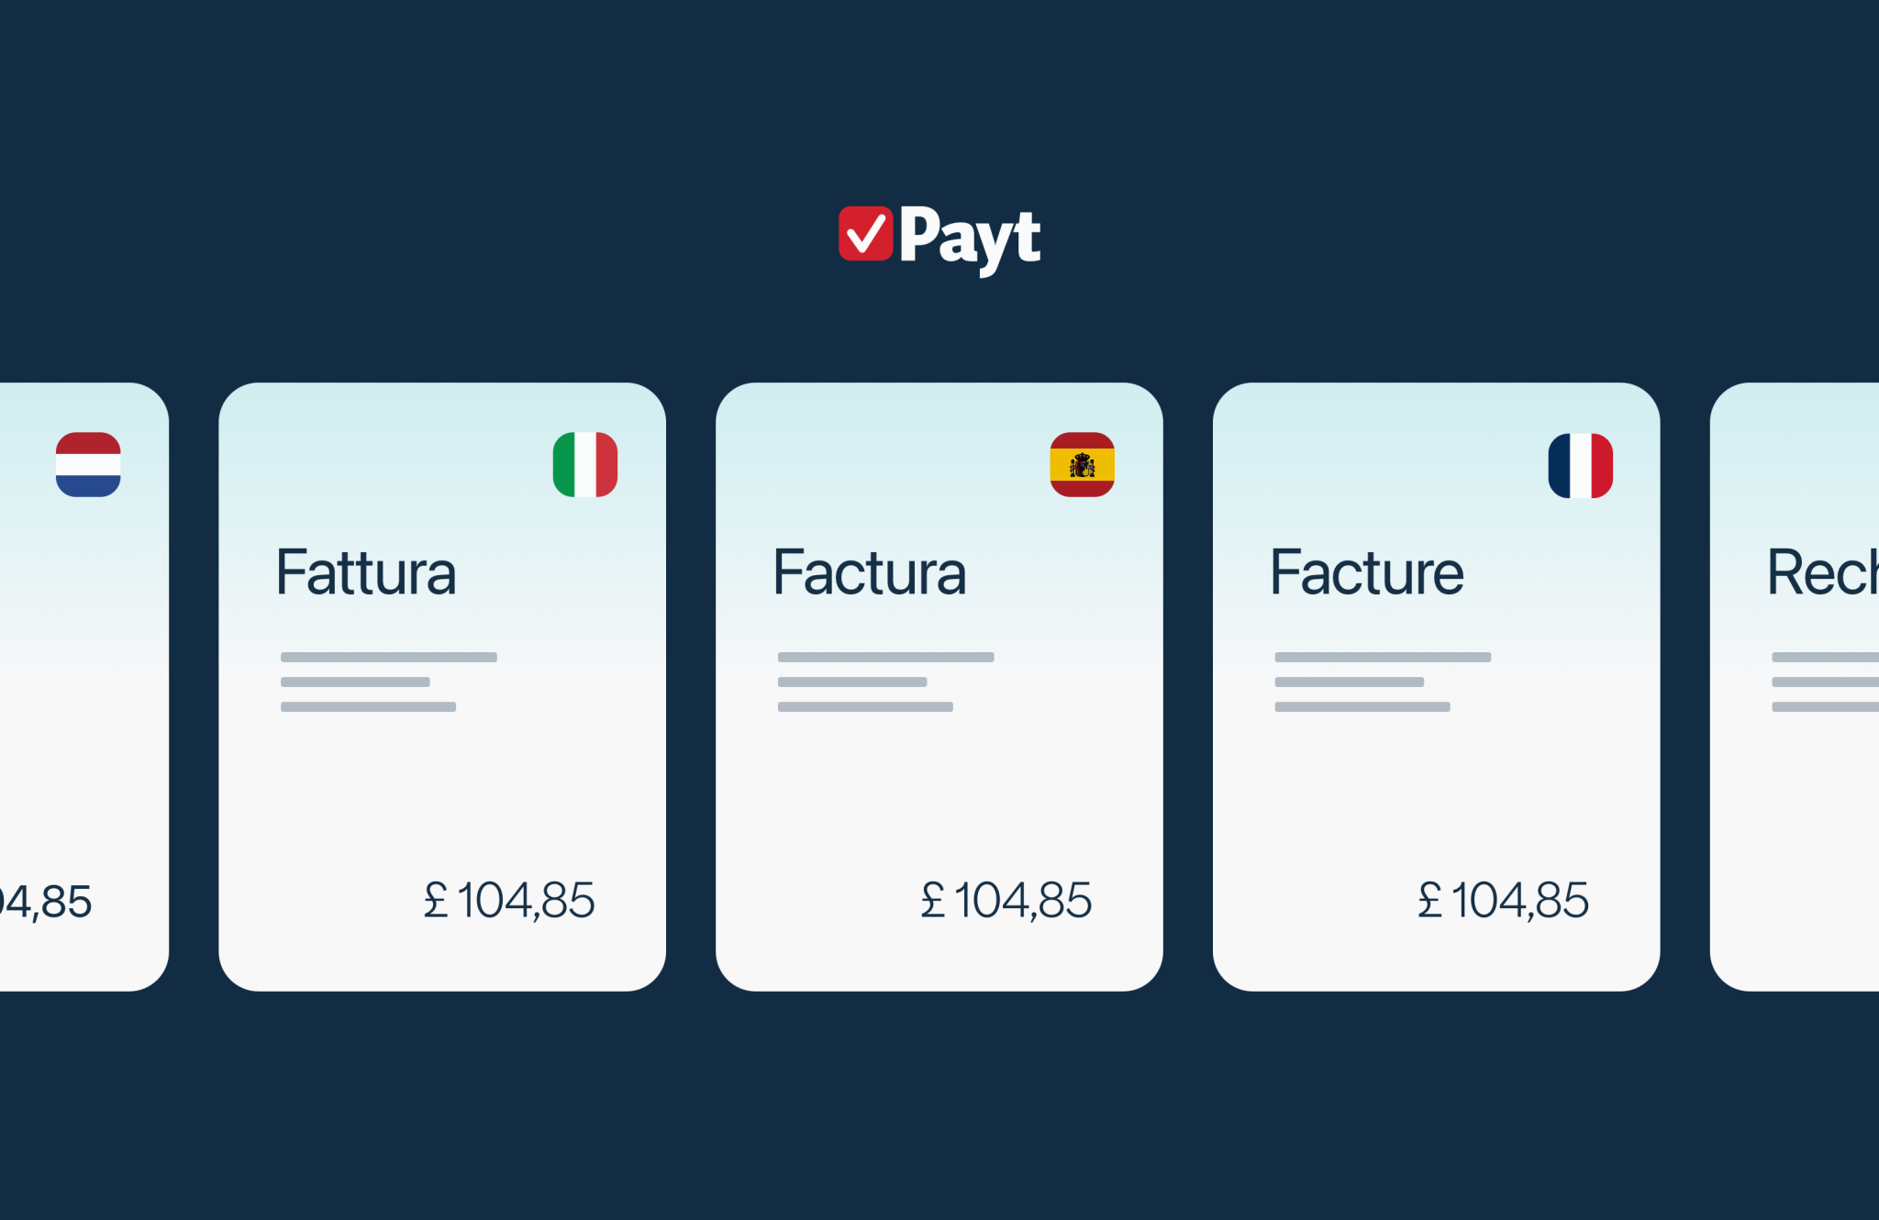
Task: Click the cut-off amount on Dutch card
Action: coord(46,902)
